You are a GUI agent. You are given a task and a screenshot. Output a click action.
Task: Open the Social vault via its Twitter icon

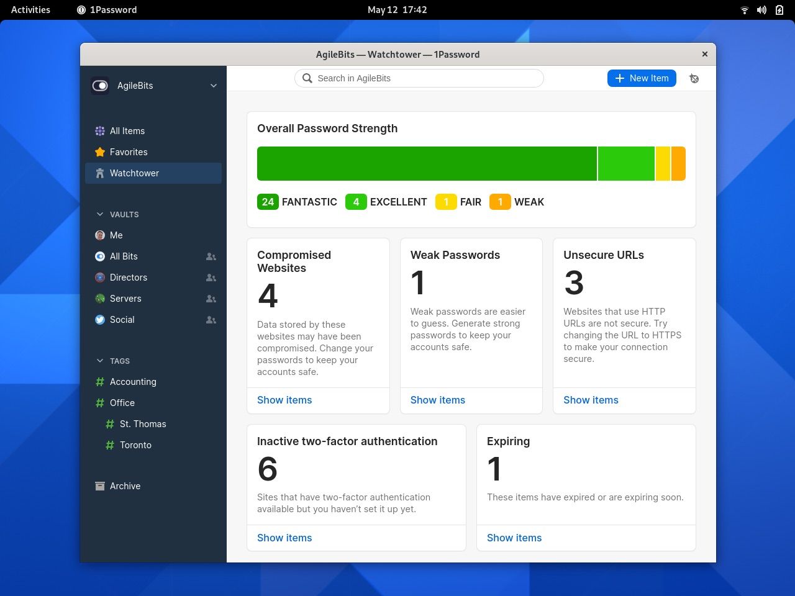click(100, 320)
